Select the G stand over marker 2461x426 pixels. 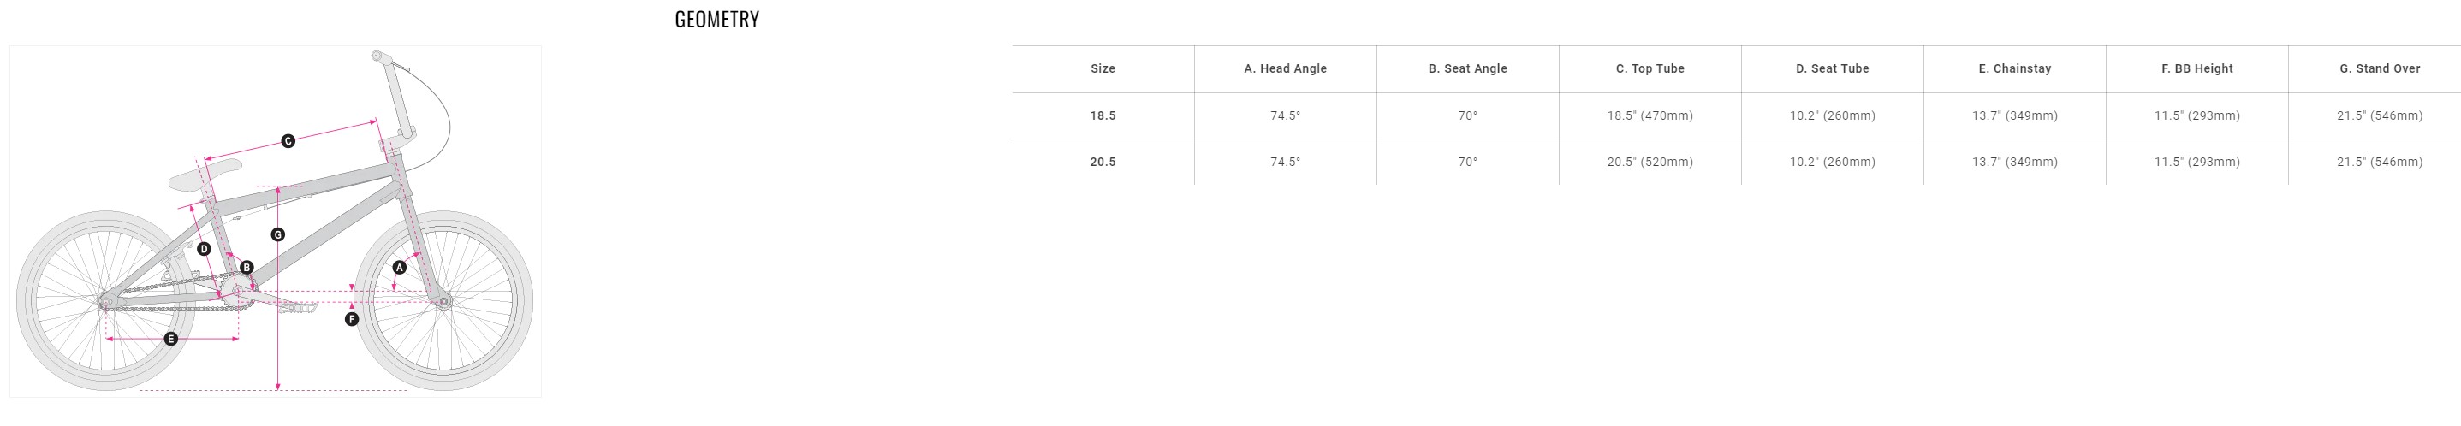278,234
